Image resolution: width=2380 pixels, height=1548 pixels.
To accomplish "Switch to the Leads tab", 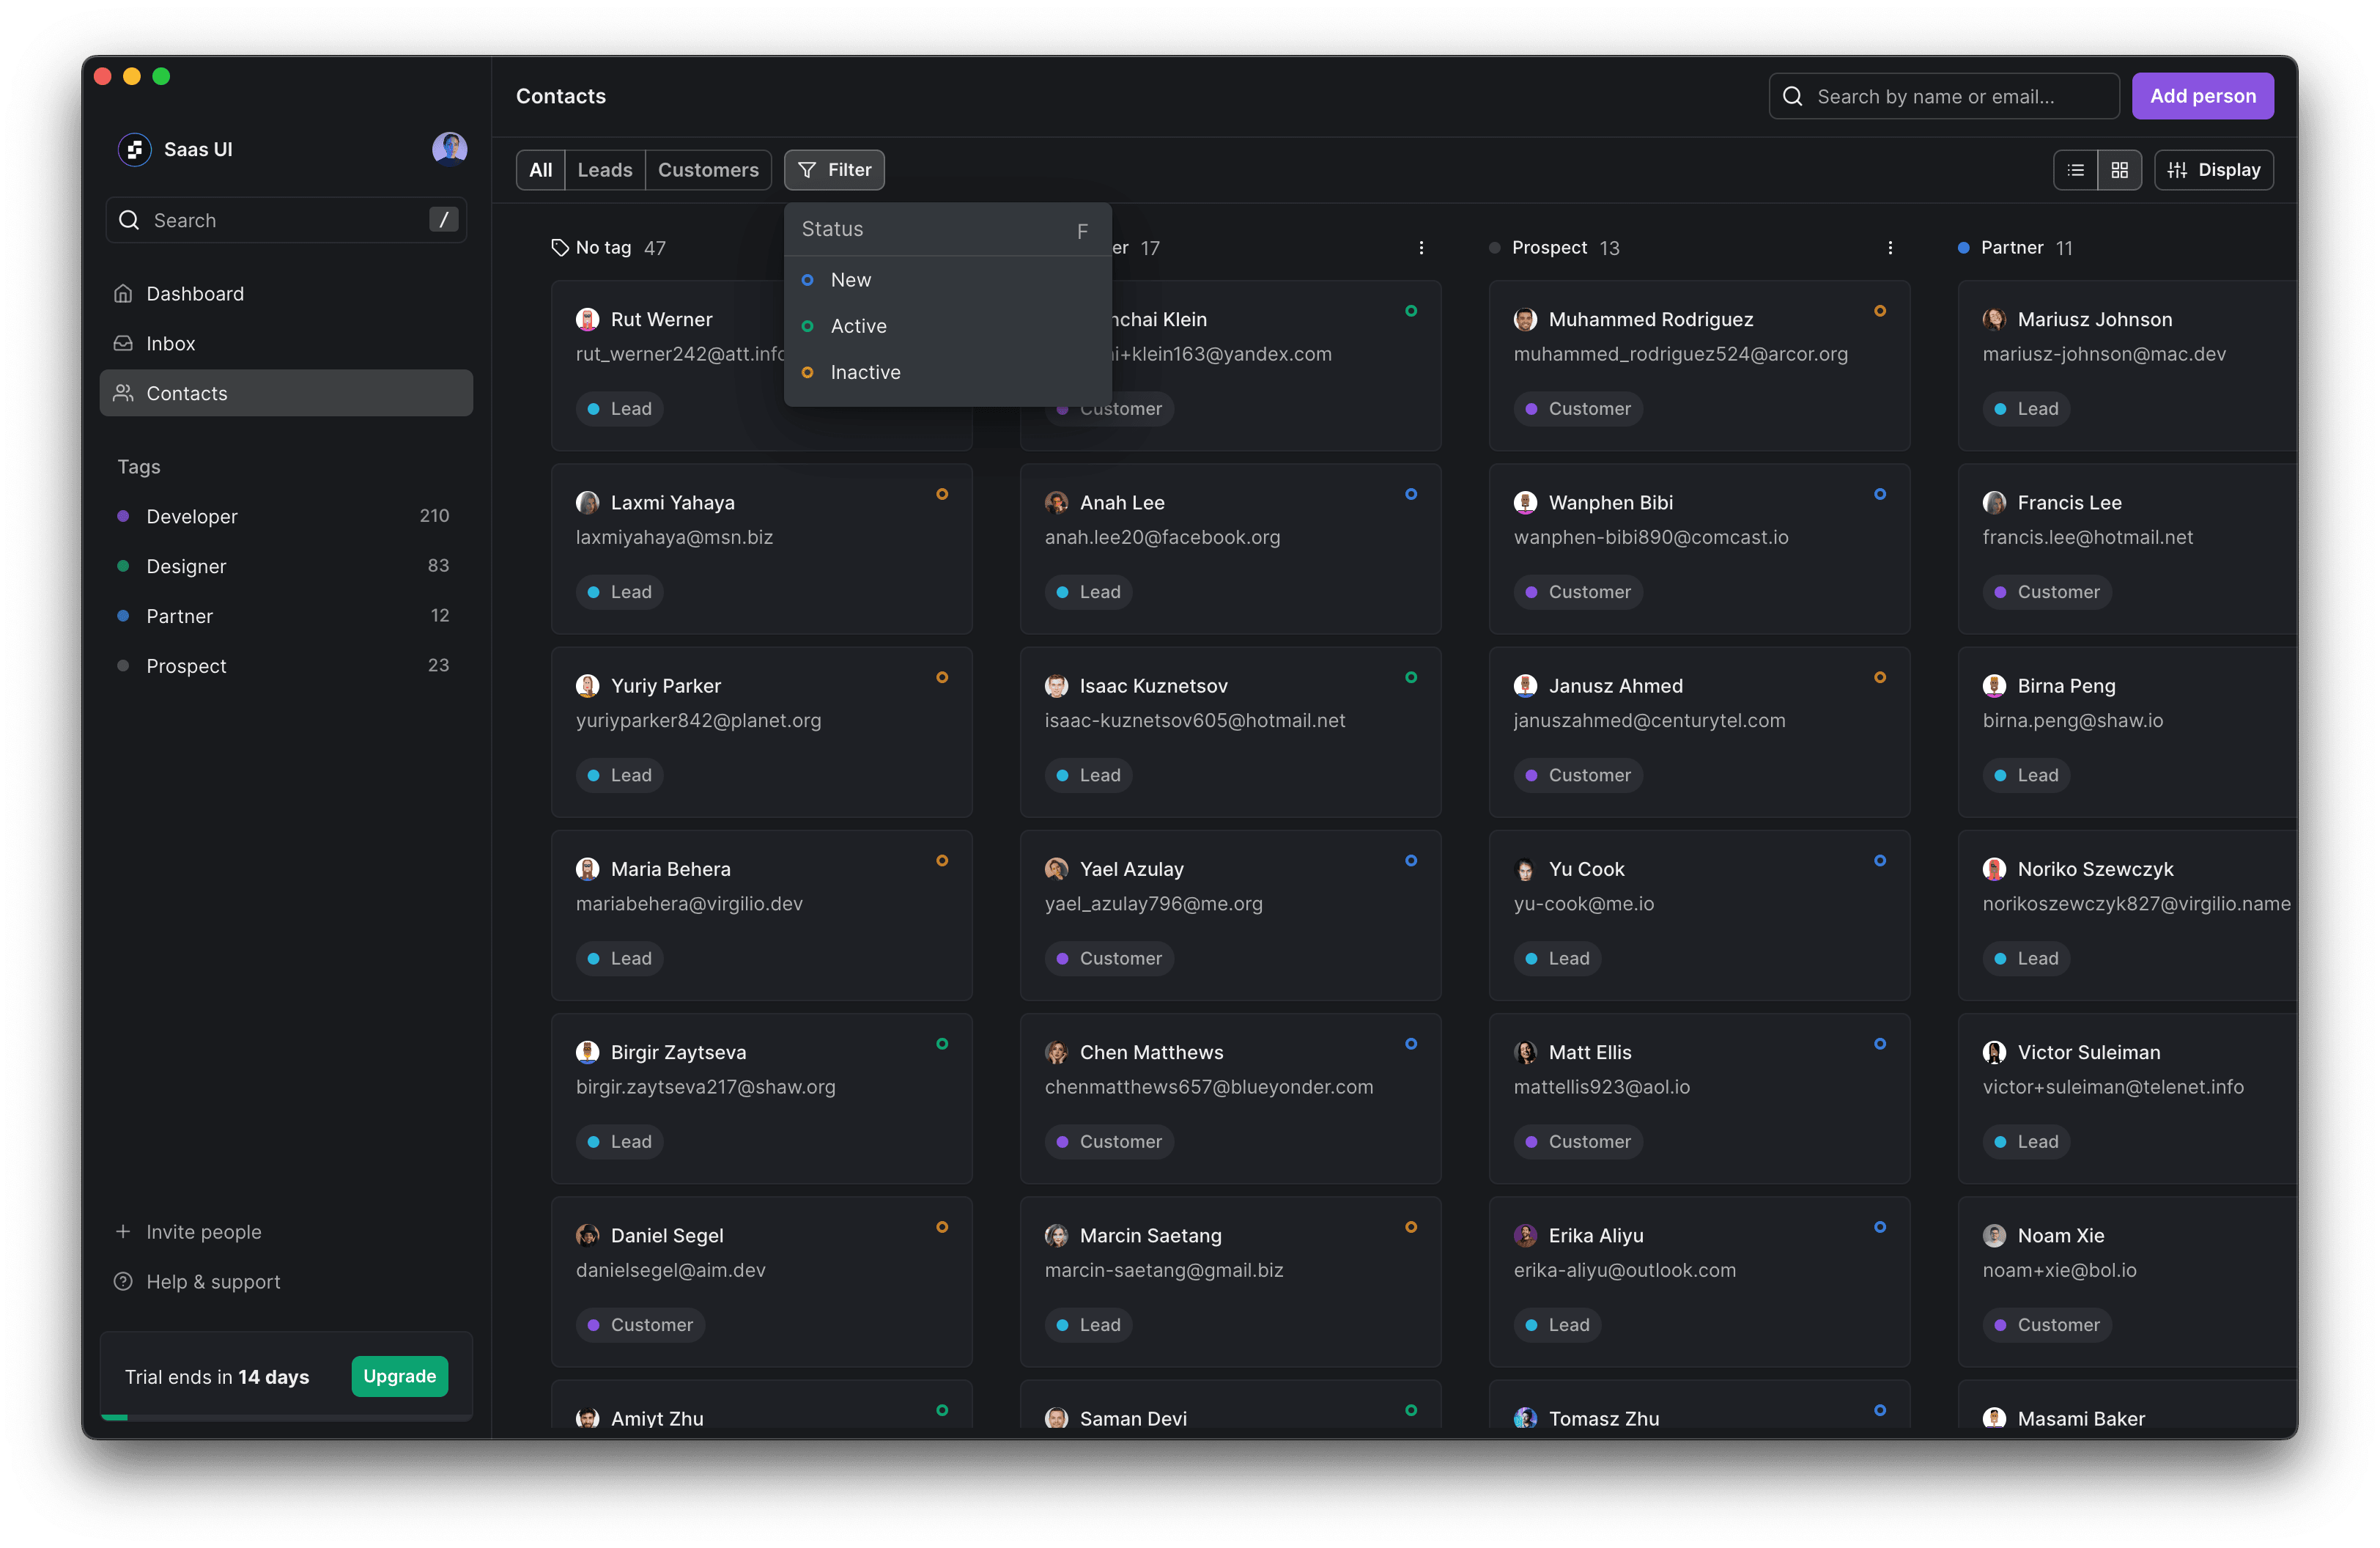I will point(604,170).
